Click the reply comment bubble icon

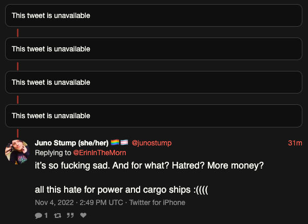click(x=38, y=215)
